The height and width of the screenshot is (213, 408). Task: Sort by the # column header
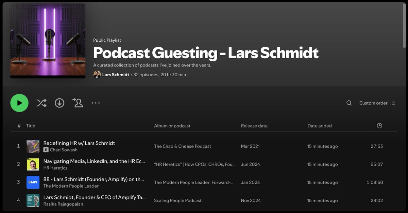tap(19, 126)
